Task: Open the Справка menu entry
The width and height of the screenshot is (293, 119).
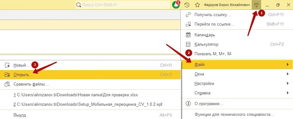Action: coord(237,93)
